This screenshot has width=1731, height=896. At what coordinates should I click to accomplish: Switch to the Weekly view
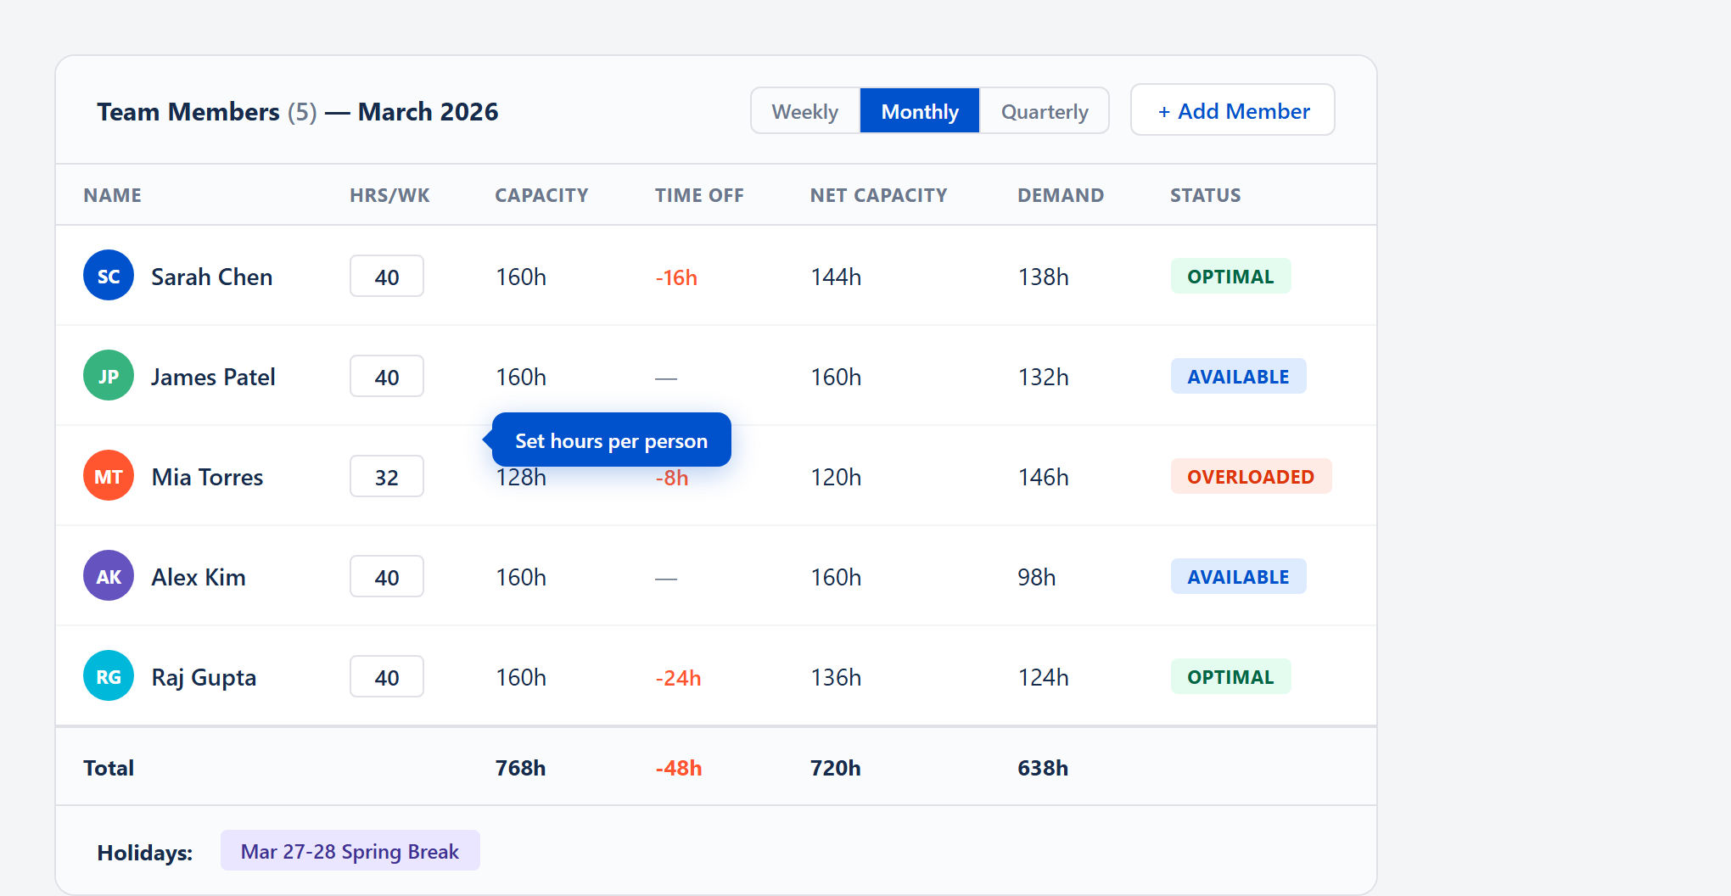(804, 110)
